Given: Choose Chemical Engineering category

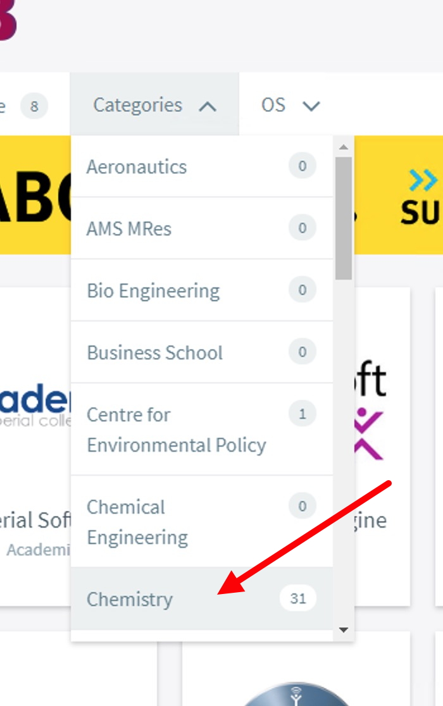Looking at the screenshot, I should (x=137, y=522).
